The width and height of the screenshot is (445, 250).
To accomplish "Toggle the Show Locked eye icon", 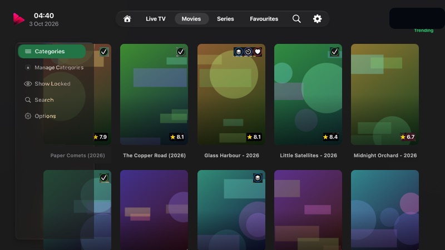I will pos(28,84).
